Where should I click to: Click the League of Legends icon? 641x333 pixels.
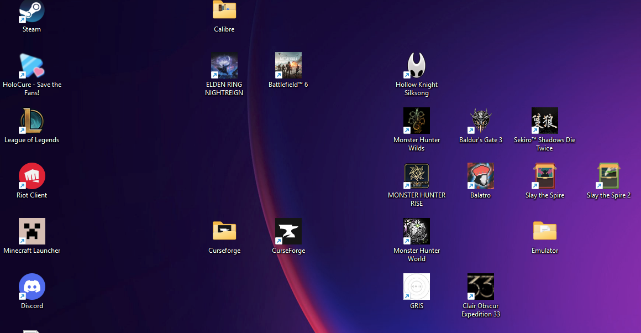point(31,121)
